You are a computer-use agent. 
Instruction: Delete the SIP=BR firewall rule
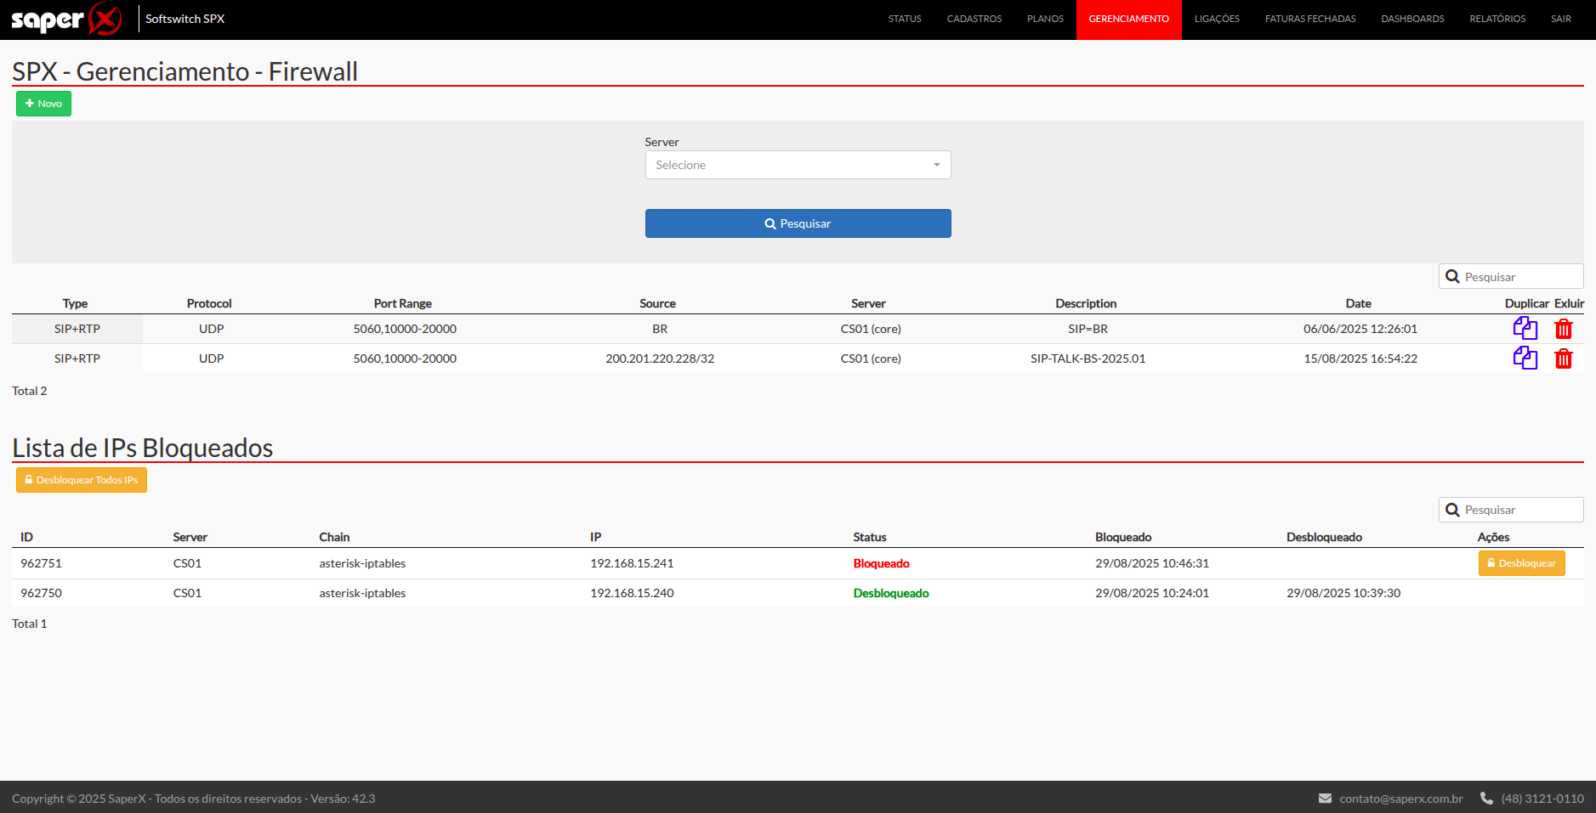point(1563,329)
